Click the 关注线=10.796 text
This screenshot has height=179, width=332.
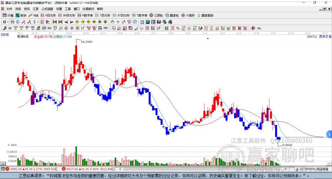[43, 37]
